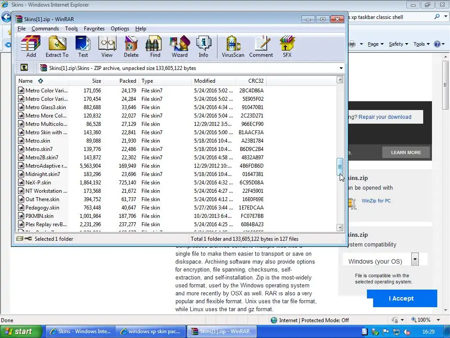Click the volume muted tray icon
The image size is (450, 338).
406,332
